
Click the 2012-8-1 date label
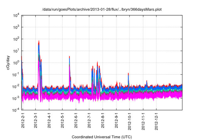(x=103, y=120)
